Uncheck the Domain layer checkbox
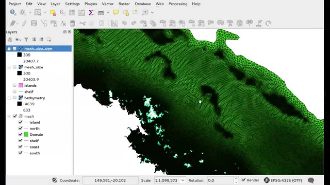The height and width of the screenshot is (185, 330). coord(20,135)
